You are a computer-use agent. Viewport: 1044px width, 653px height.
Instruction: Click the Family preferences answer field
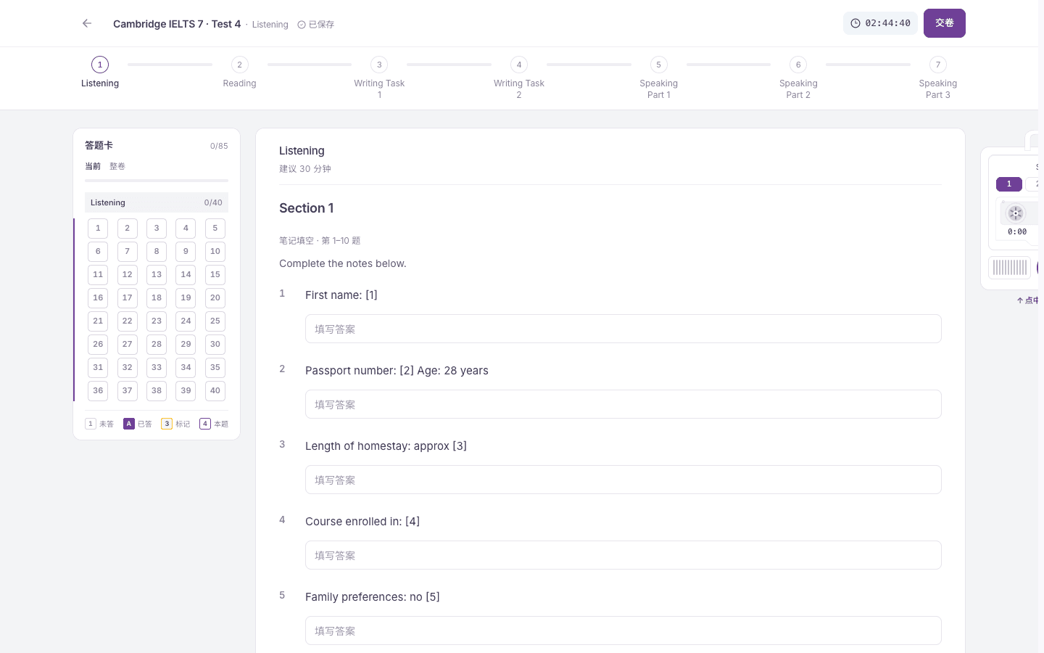pyautogui.click(x=623, y=631)
